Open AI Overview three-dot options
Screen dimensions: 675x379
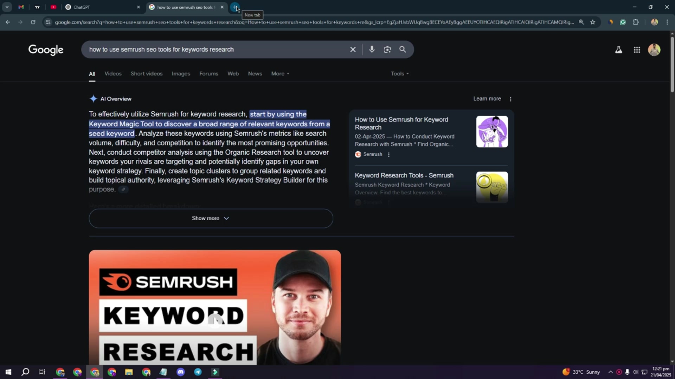pyautogui.click(x=510, y=99)
